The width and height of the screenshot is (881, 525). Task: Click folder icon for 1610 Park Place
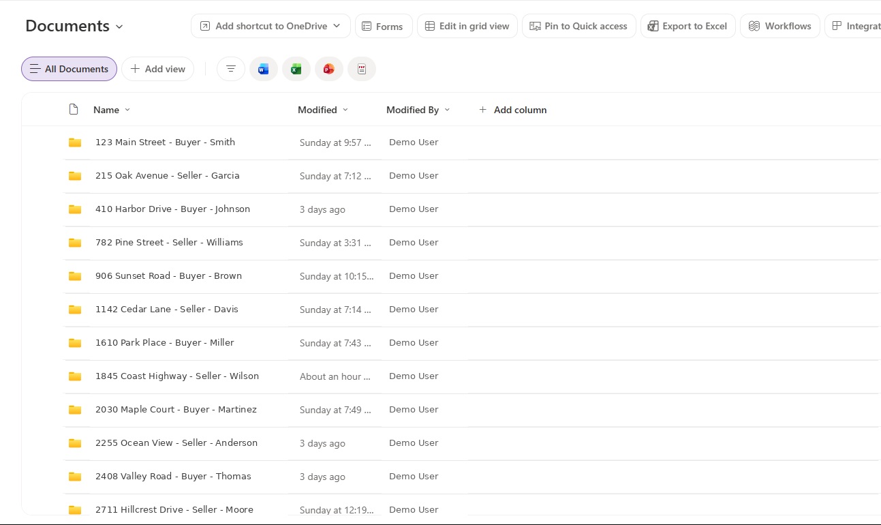[75, 343]
